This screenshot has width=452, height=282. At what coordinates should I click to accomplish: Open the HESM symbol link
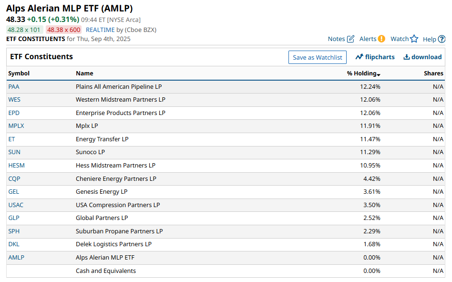[x=16, y=165]
